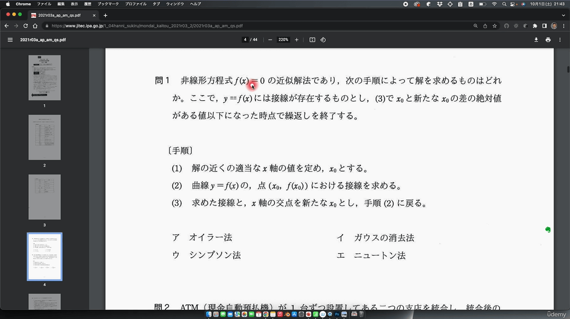
Task: Open Spotlight search in menu bar
Action: (504, 4)
